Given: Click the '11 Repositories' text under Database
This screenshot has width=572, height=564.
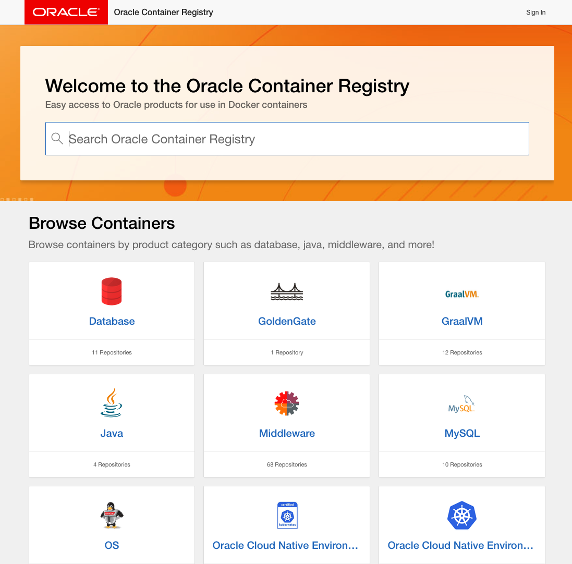Looking at the screenshot, I should pyautogui.click(x=112, y=352).
